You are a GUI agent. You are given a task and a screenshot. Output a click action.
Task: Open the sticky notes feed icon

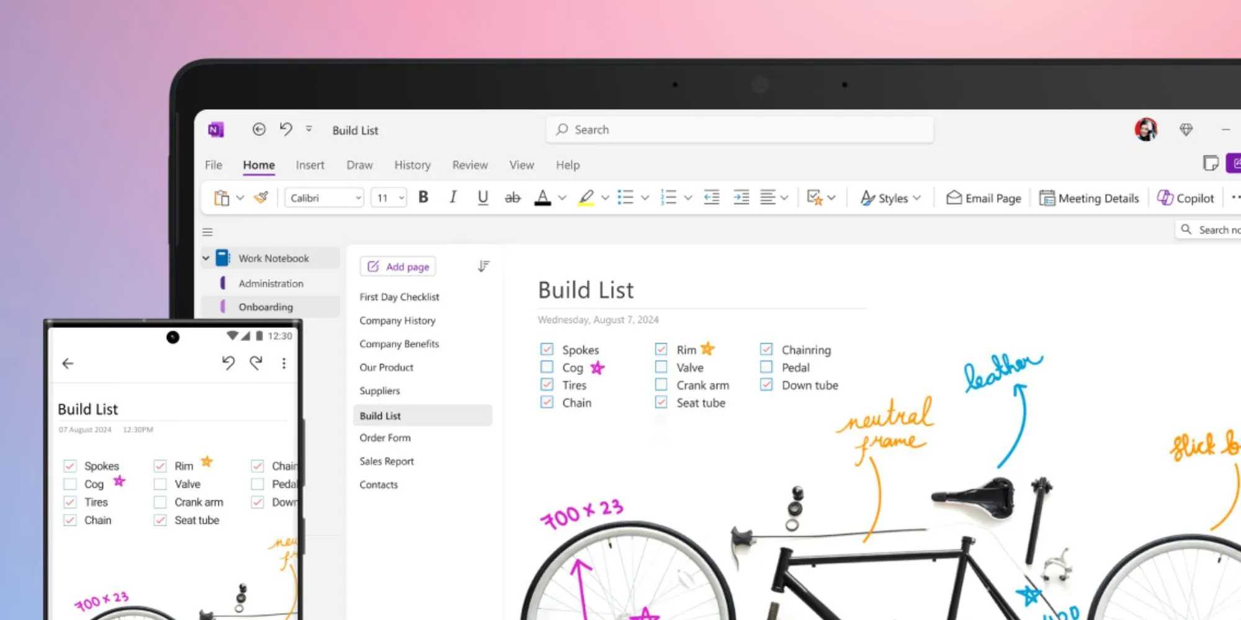(1210, 163)
